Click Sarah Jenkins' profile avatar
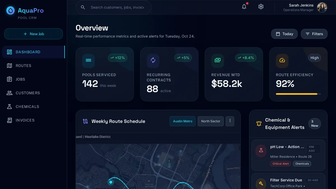Viewport: 336px width, 189px height. (322, 7)
